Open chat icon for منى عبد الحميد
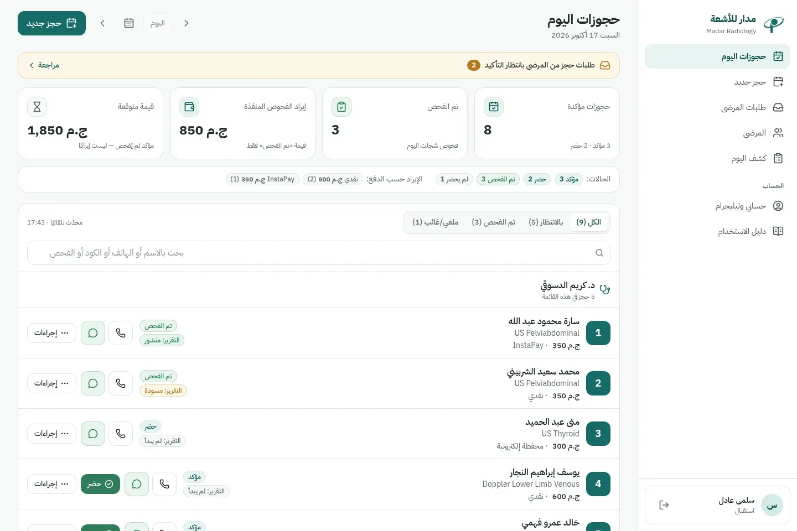 [x=93, y=434]
